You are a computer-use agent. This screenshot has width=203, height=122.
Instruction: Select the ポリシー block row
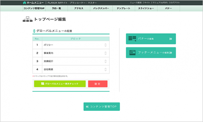pos(71,45)
